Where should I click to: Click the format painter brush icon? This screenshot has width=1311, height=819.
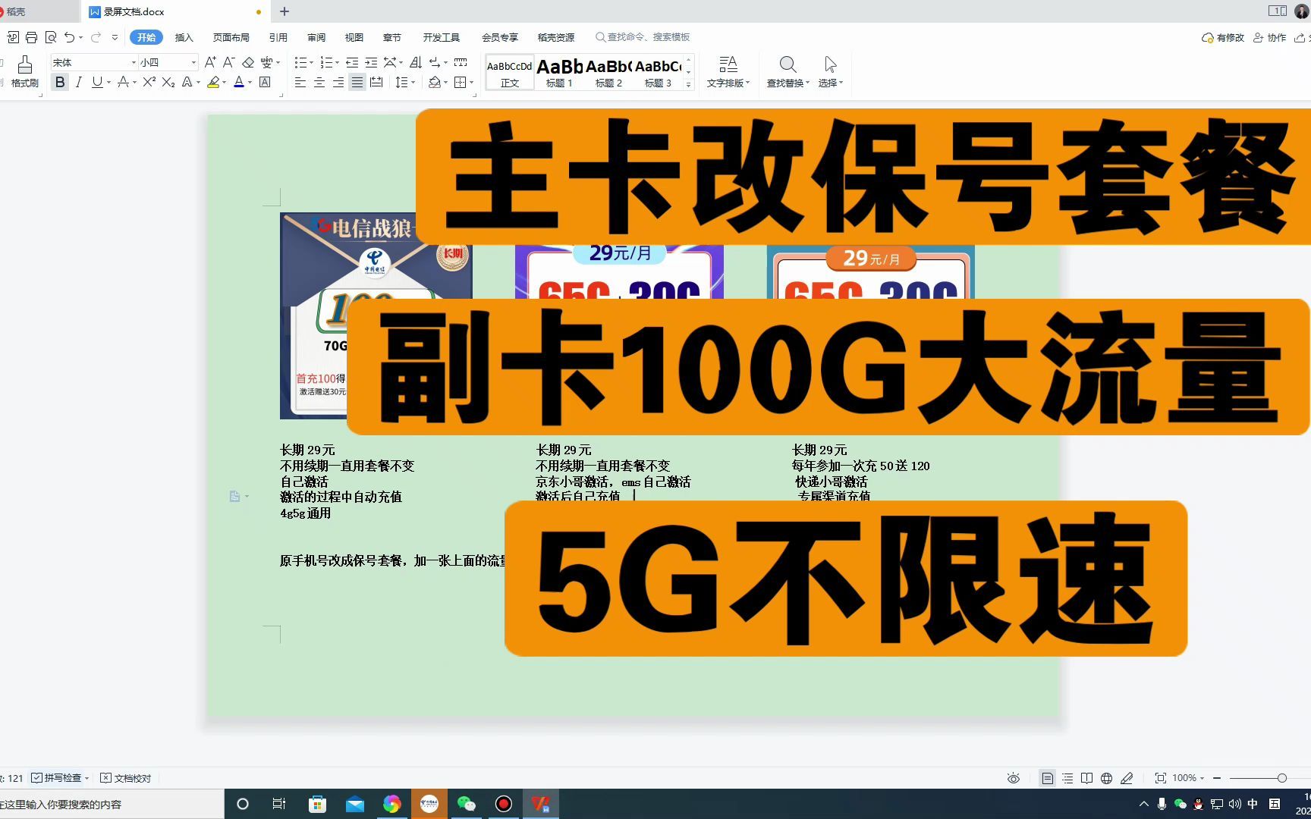coord(25,64)
